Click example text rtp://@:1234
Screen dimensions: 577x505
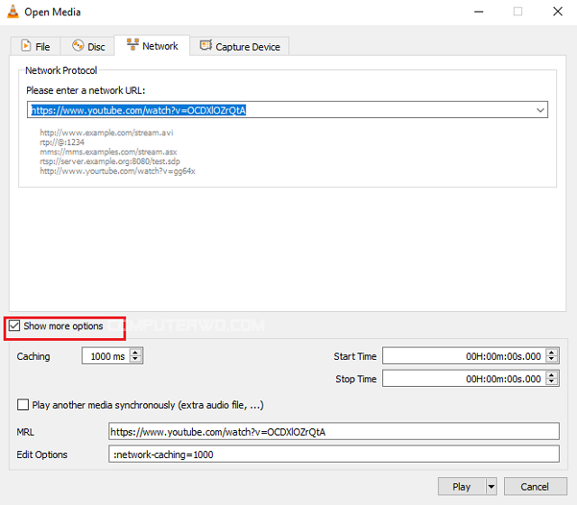point(62,142)
